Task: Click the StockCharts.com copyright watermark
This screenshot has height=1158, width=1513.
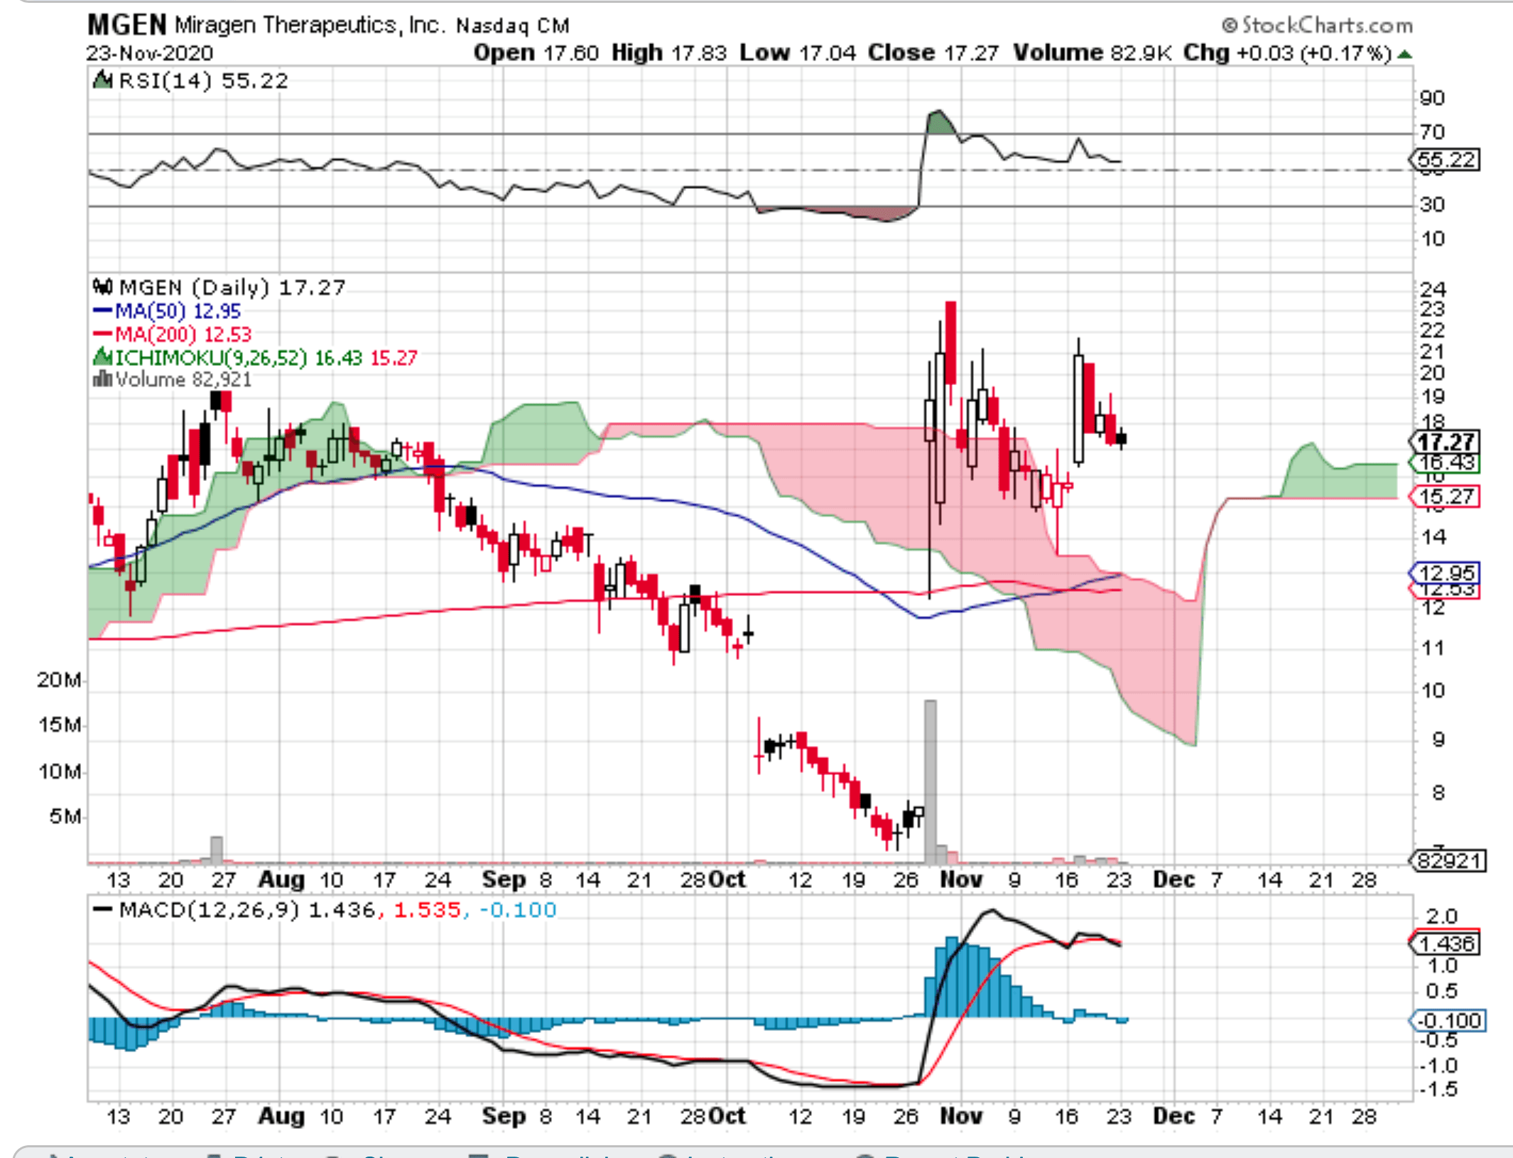Action: pyautogui.click(x=1318, y=26)
